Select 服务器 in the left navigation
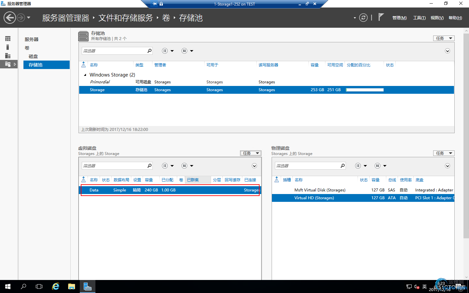469x293 pixels. coord(32,39)
